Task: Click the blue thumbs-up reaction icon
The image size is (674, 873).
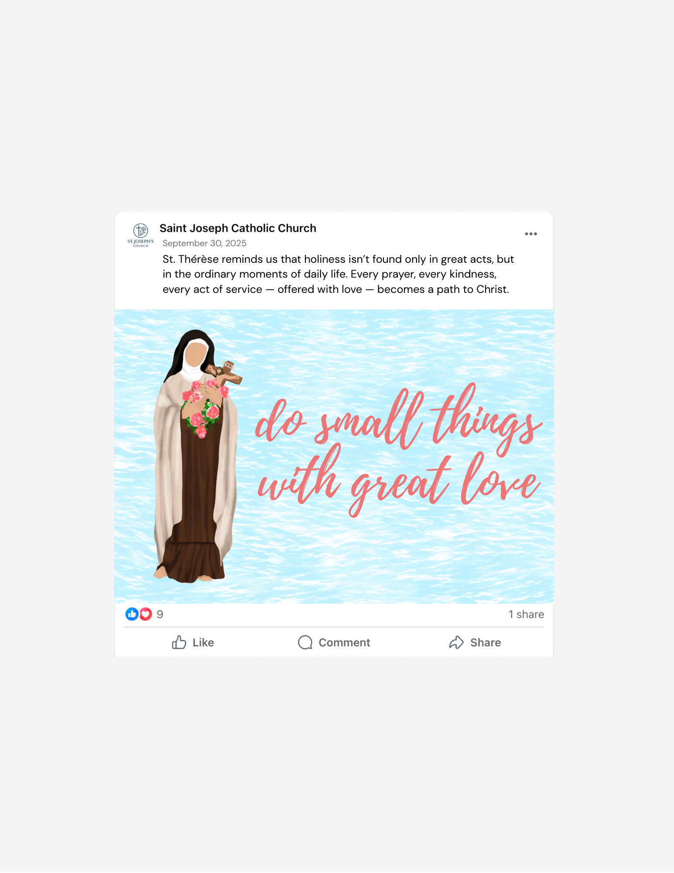Action: 132,614
